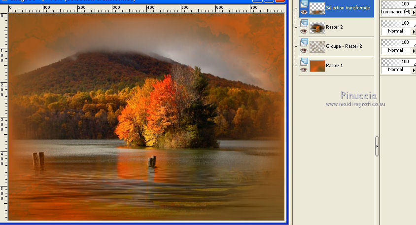Click the opacity slider for Raster 1
The width and height of the screenshot is (416, 225).
(x=398, y=61)
